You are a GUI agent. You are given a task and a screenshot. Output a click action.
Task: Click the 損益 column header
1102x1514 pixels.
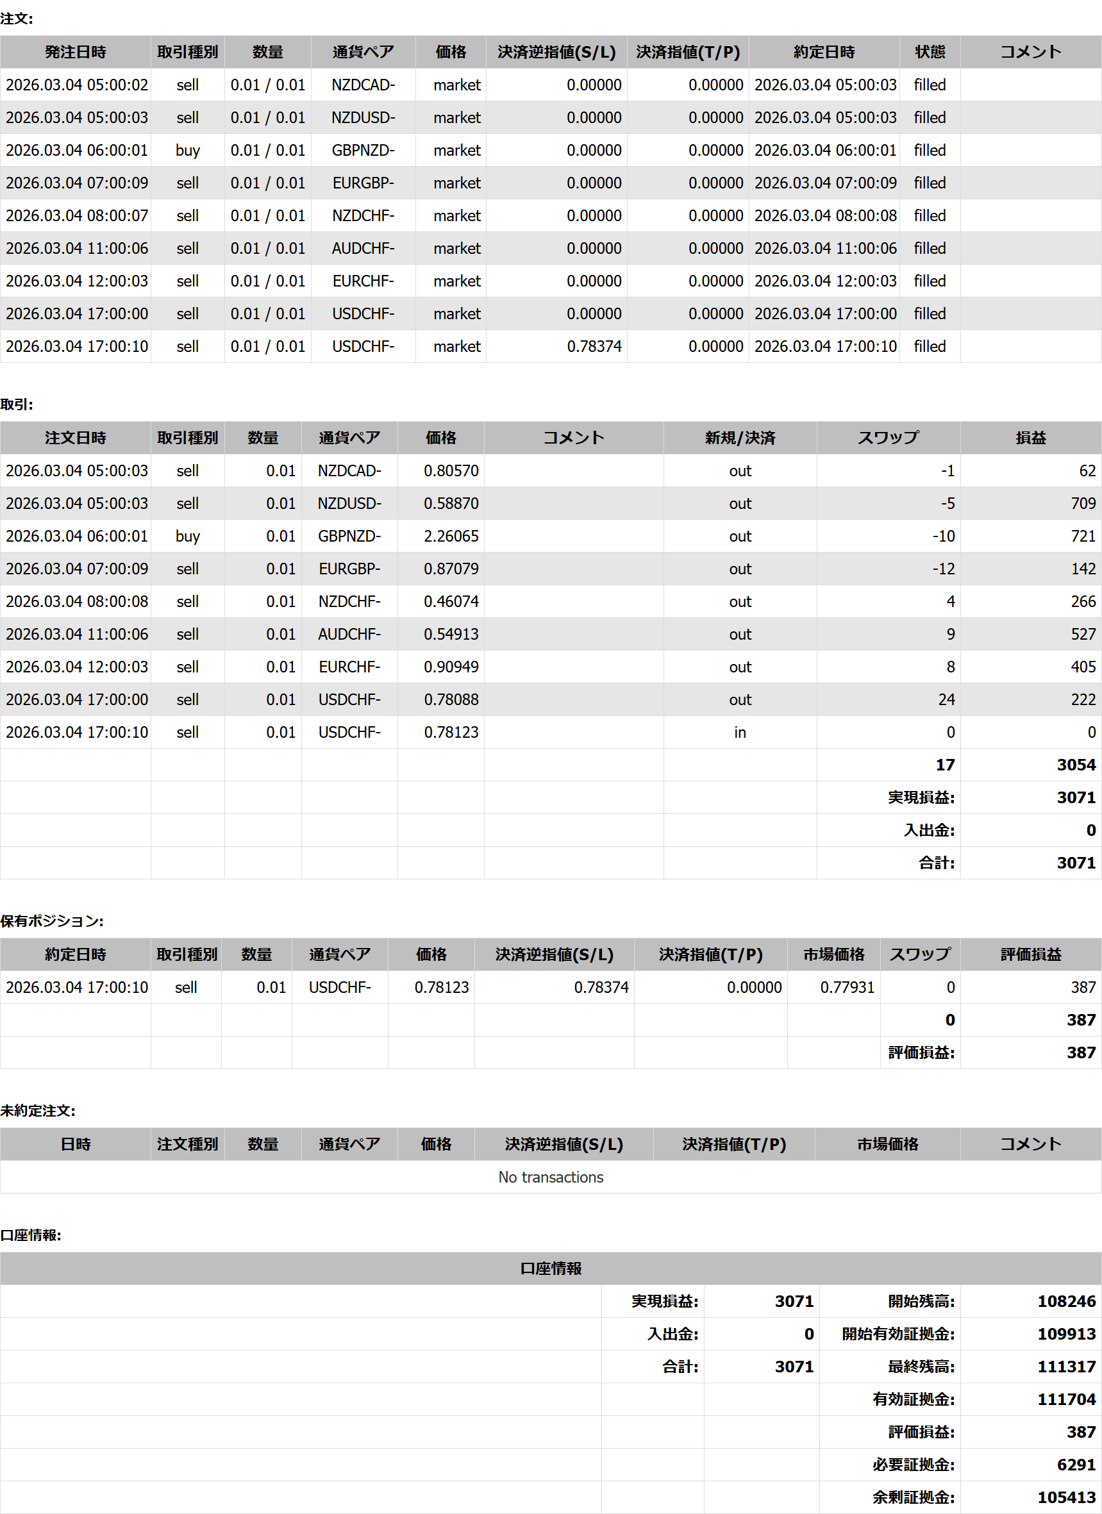[x=1030, y=438]
